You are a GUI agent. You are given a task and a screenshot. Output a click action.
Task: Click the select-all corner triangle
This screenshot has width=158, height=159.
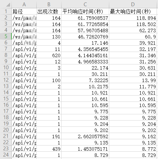coord(8,5)
